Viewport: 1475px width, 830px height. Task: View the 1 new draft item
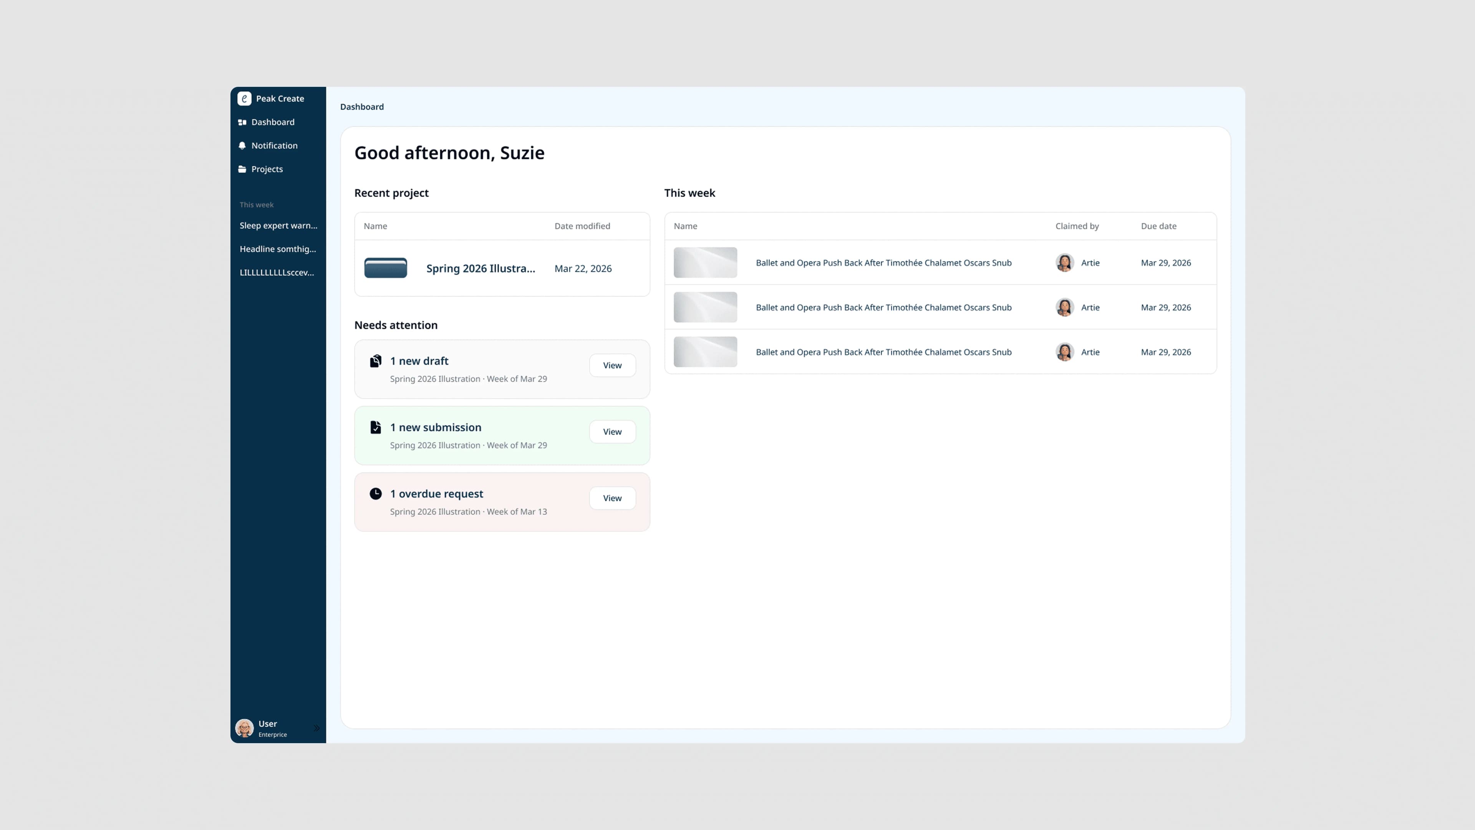(612, 365)
